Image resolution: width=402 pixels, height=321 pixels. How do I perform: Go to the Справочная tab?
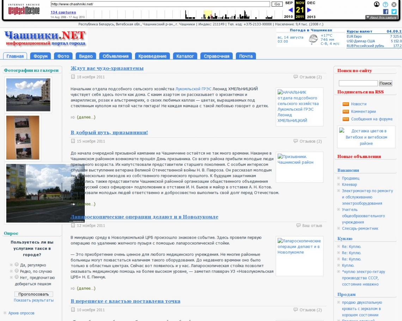(x=217, y=56)
